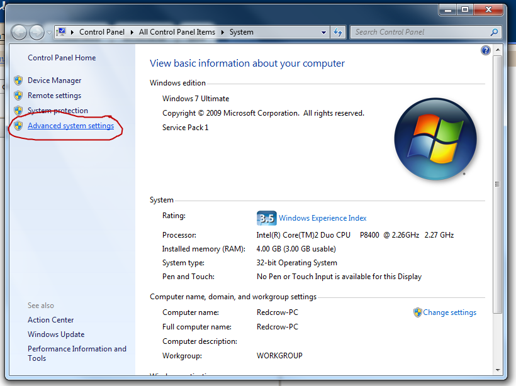516x386 pixels.
Task: Open Control Panel Home link
Action: [62, 58]
